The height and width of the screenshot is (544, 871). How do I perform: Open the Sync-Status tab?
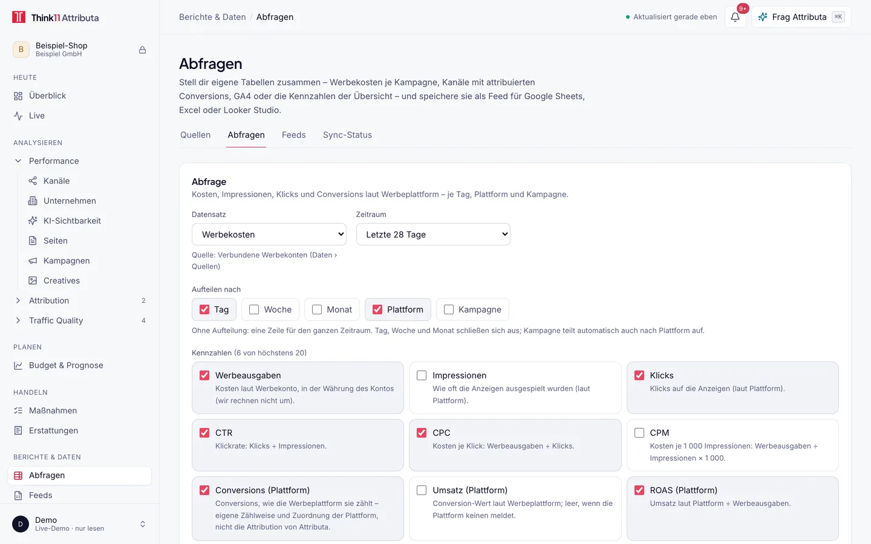pos(347,135)
